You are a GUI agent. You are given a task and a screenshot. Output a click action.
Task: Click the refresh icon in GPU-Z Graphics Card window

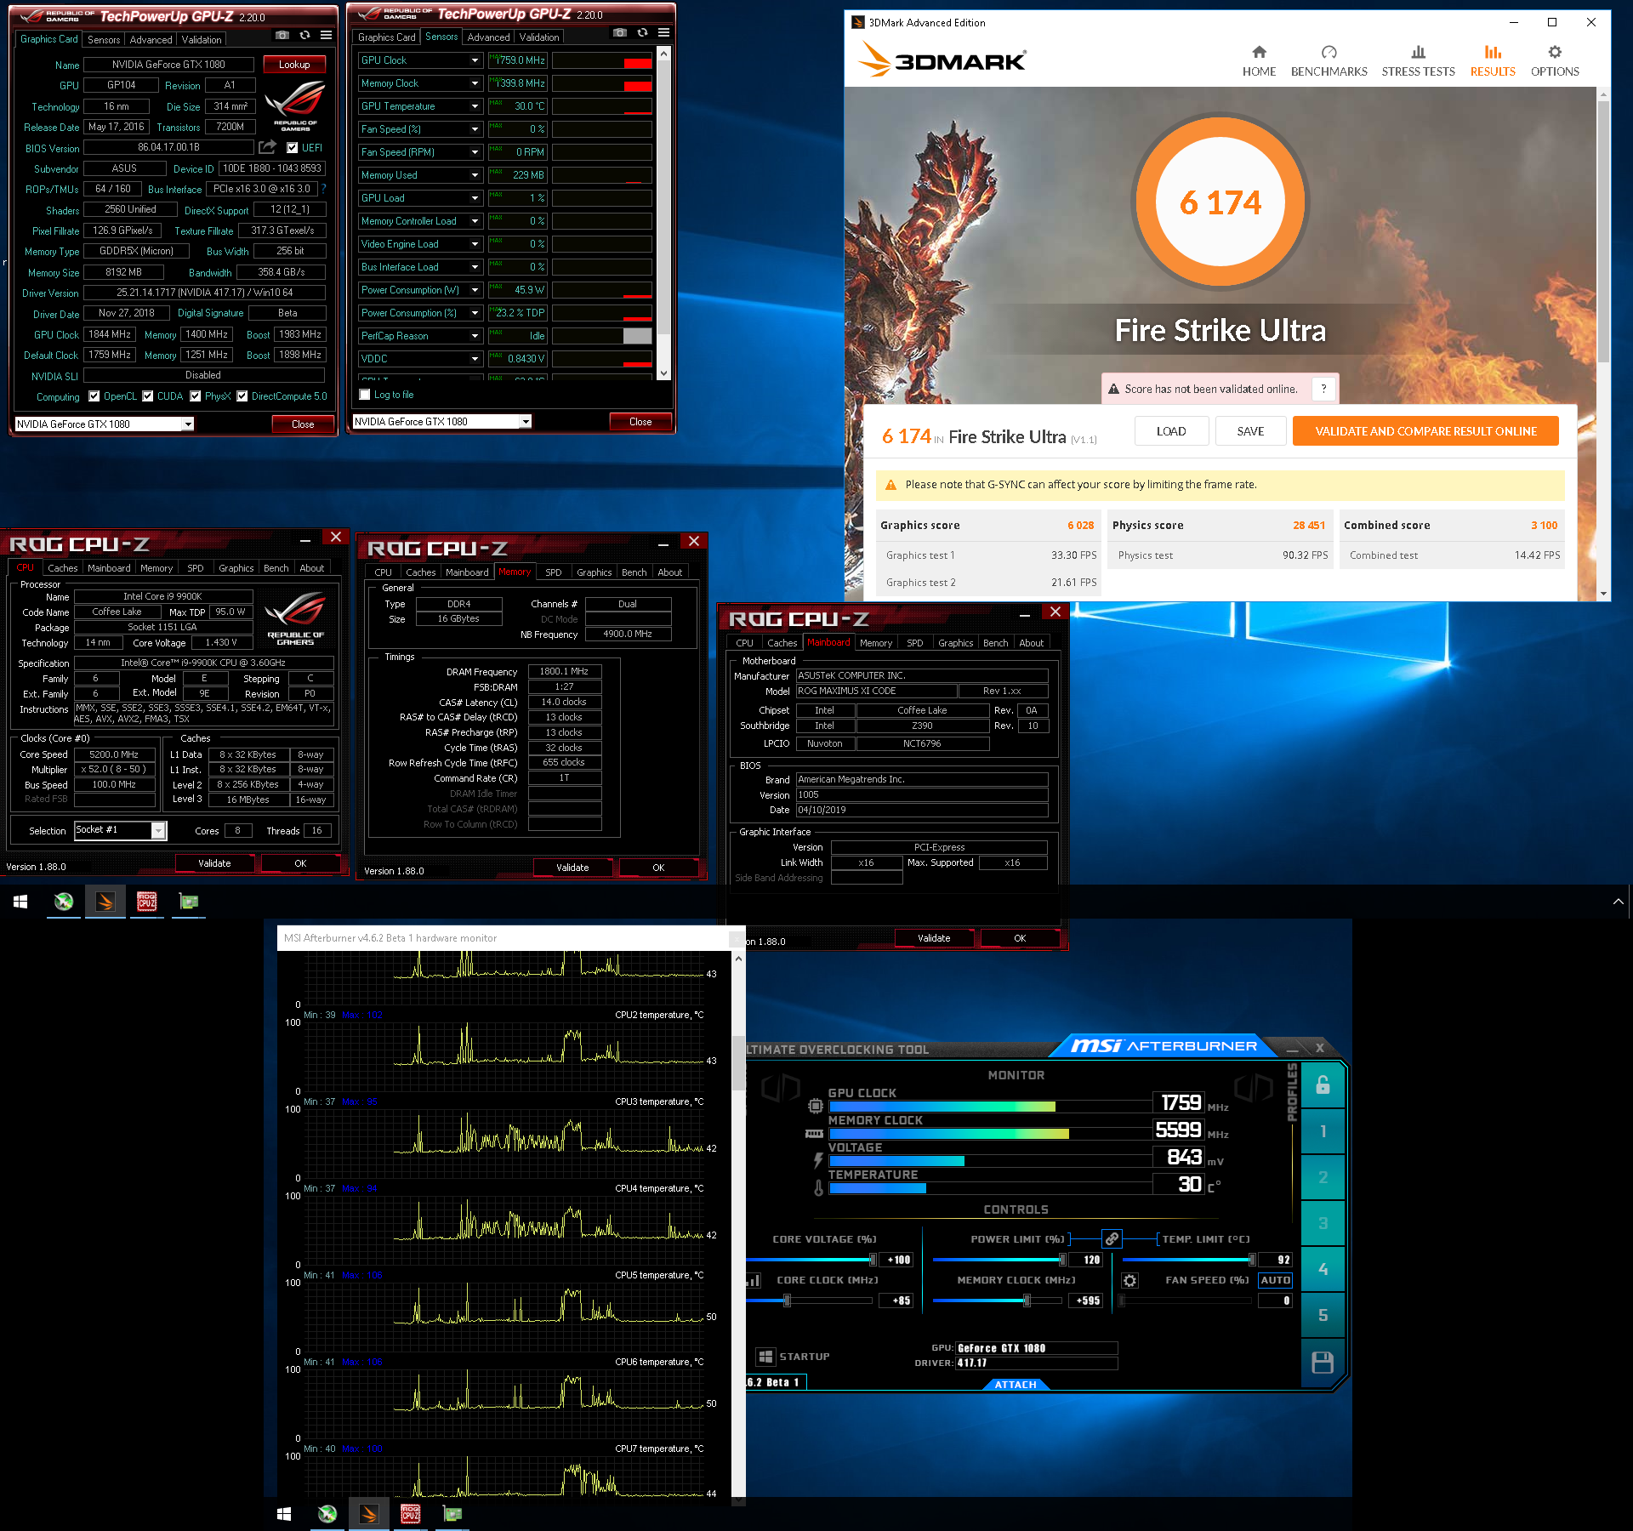(304, 36)
